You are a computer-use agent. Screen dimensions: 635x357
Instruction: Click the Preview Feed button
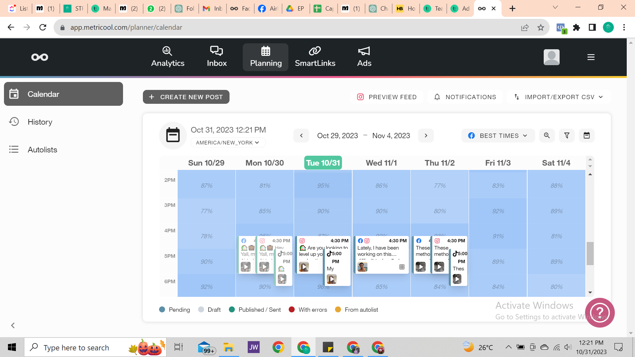387,97
